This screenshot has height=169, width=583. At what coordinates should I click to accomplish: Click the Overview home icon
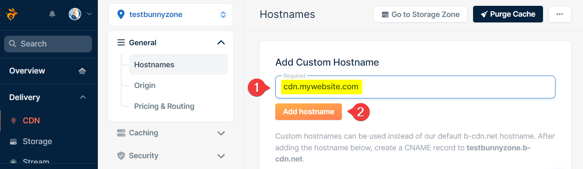[82, 71]
